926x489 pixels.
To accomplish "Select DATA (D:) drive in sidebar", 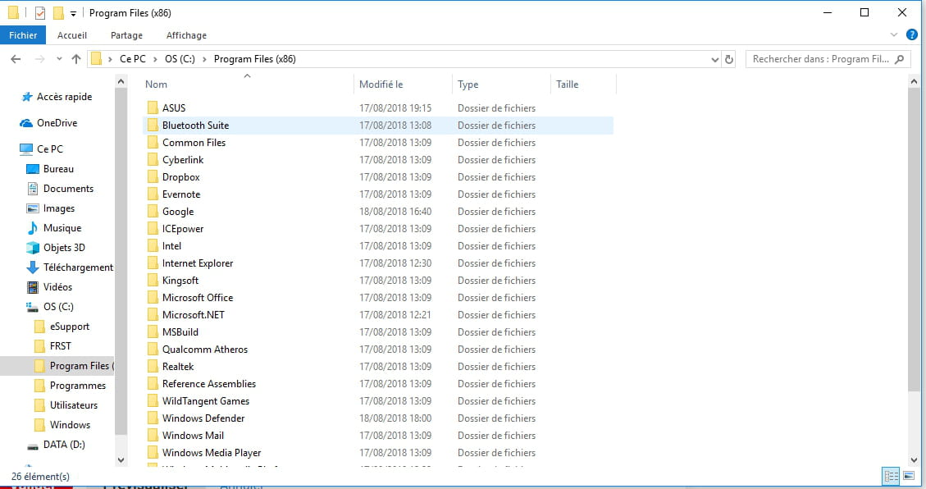I will [56, 445].
